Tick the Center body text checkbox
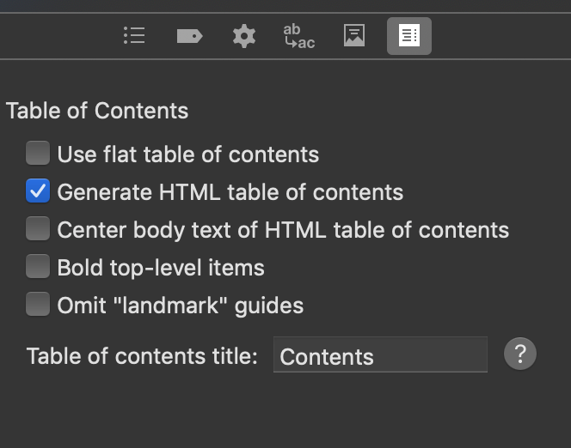 [38, 229]
